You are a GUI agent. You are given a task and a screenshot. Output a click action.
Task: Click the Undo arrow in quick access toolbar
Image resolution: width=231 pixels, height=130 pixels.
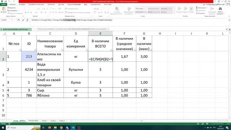coord(9,1)
